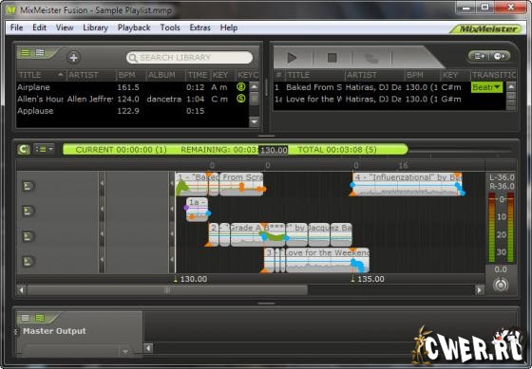Sort library by ARTIST column
532x369 pixels.
pyautogui.click(x=90, y=75)
